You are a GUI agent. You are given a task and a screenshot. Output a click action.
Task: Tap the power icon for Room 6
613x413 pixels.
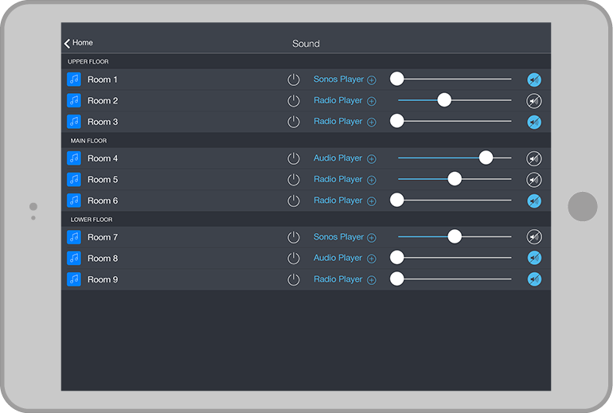point(294,201)
